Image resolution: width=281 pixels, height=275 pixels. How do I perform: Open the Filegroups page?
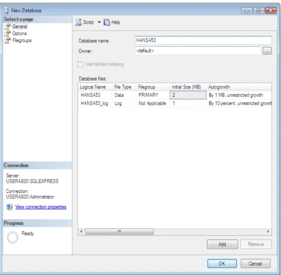[x=22, y=40]
